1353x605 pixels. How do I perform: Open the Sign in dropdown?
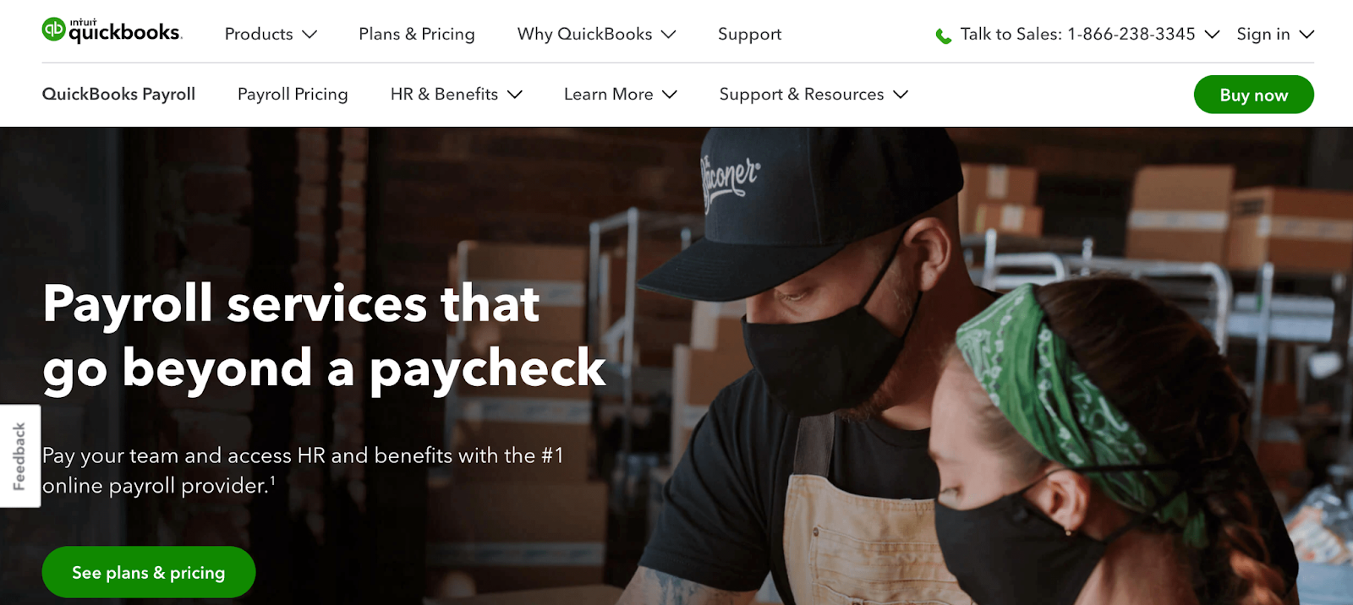point(1275,34)
